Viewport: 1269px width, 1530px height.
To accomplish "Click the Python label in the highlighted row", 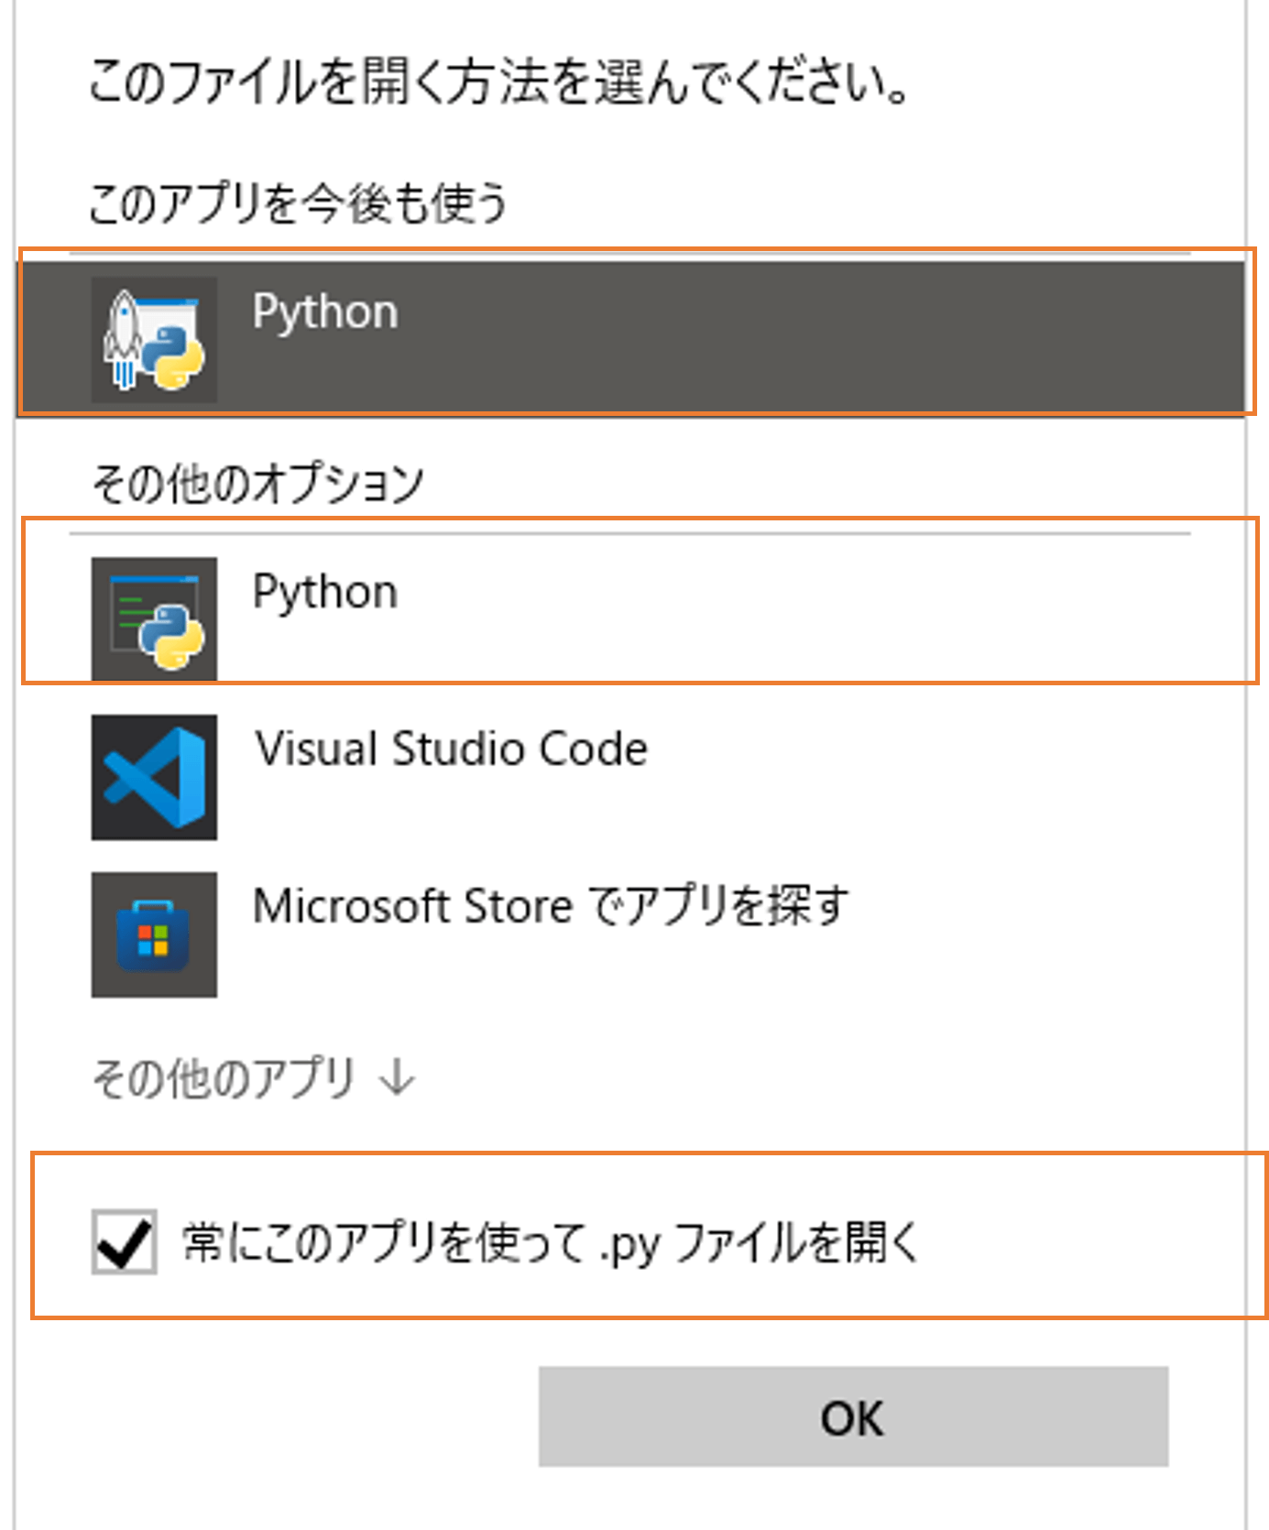I will point(325,313).
